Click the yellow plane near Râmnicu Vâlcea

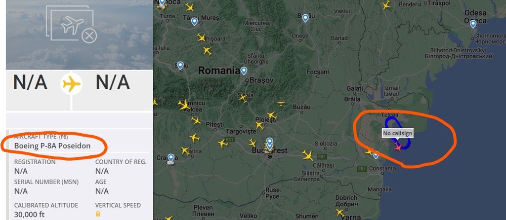point(184,105)
